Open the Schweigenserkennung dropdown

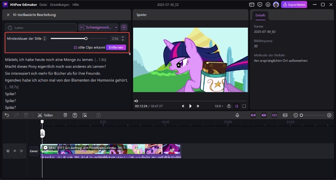click(98, 27)
